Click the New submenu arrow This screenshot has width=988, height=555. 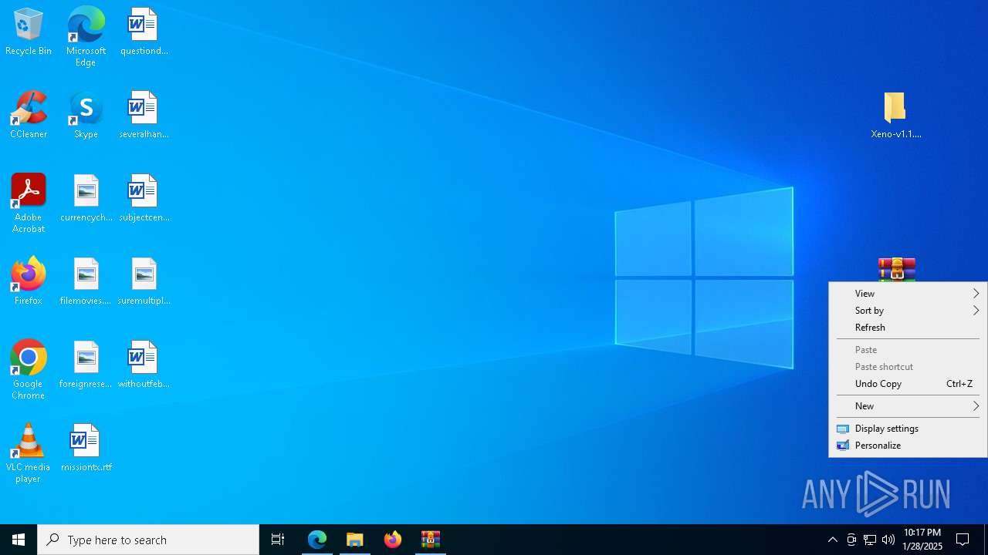(x=976, y=406)
